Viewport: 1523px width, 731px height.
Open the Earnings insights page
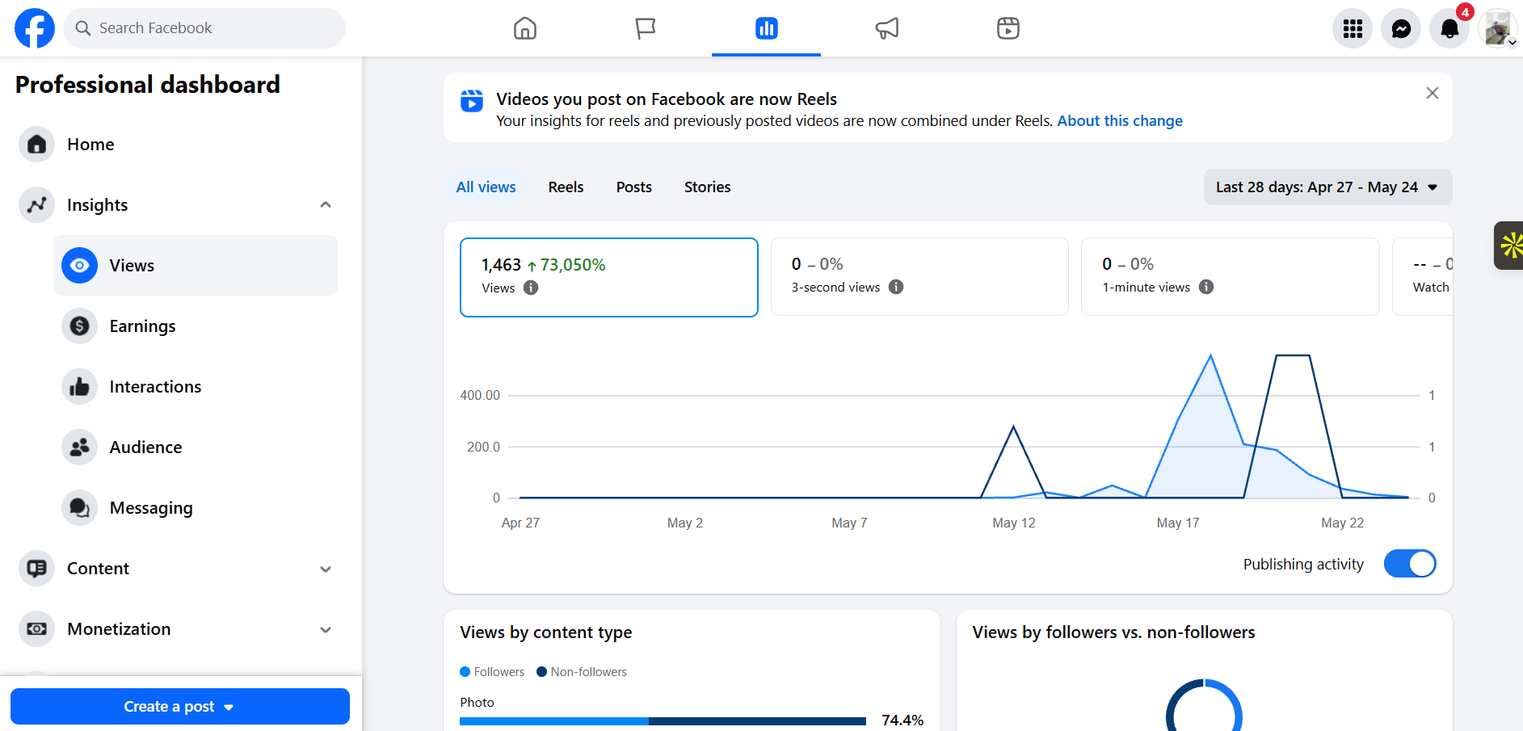[196, 326]
